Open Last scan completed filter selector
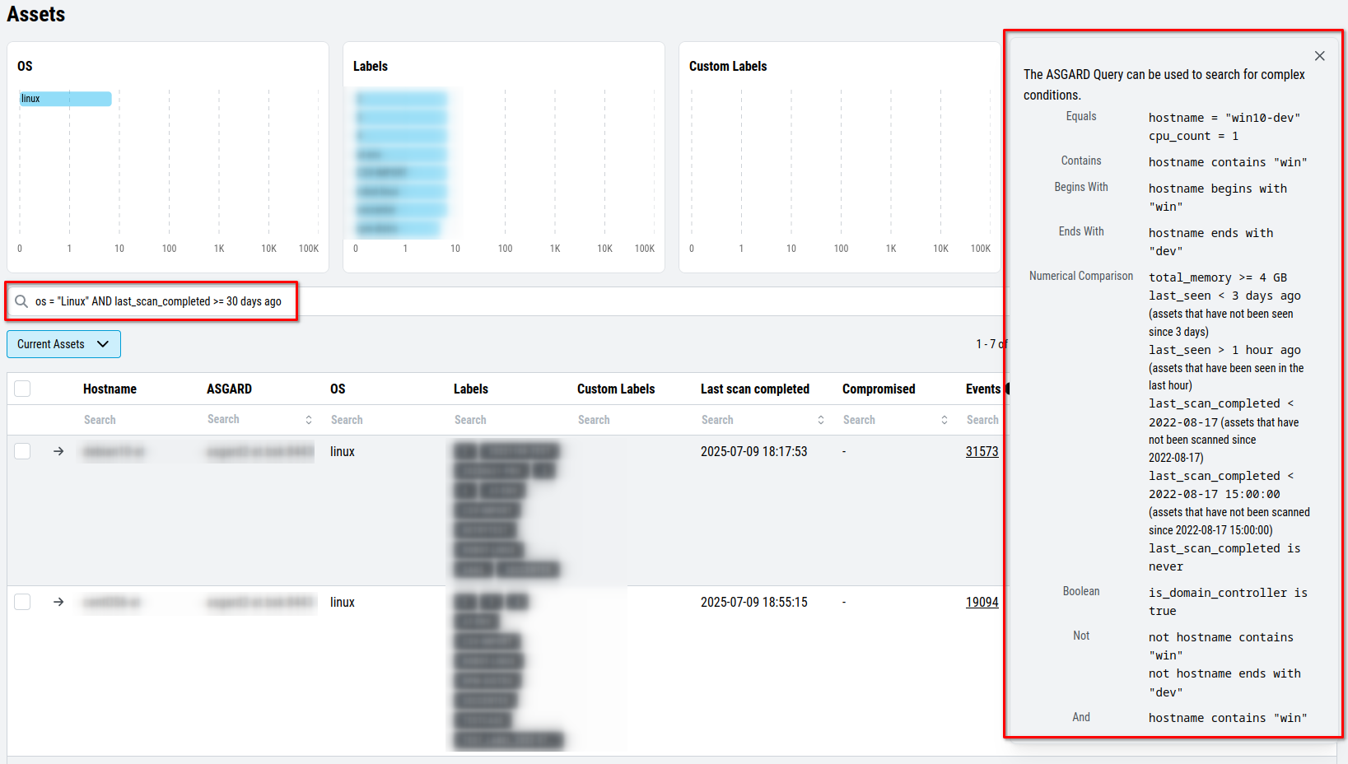This screenshot has height=764, width=1348. pyautogui.click(x=763, y=420)
